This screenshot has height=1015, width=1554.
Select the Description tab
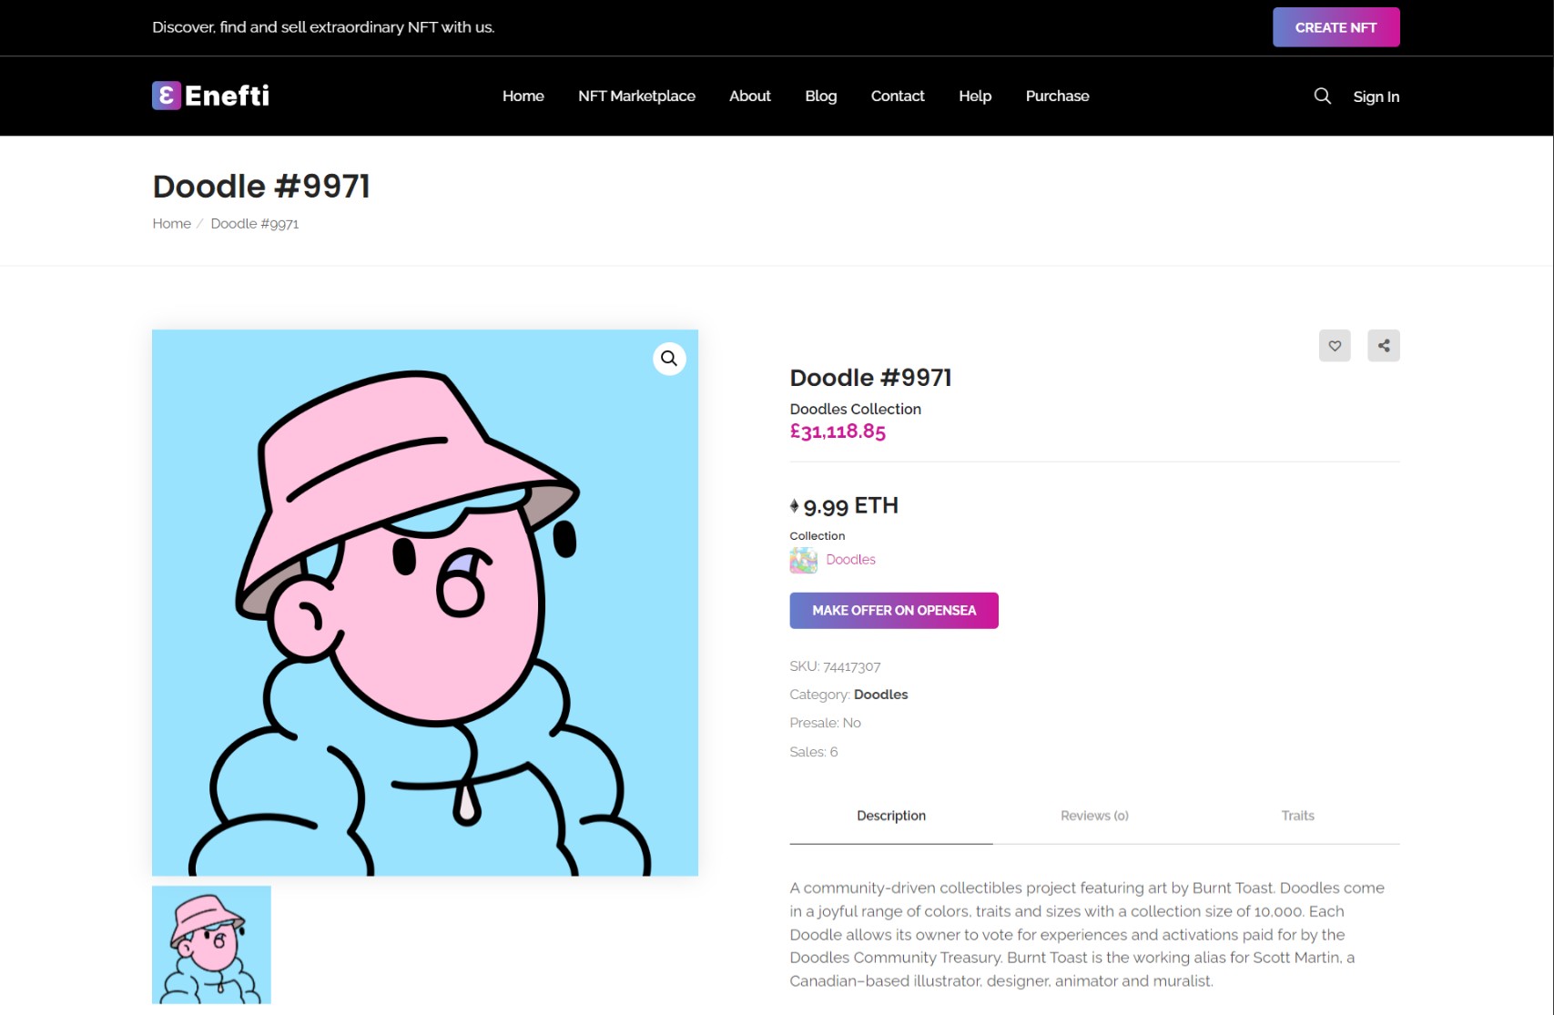click(890, 816)
